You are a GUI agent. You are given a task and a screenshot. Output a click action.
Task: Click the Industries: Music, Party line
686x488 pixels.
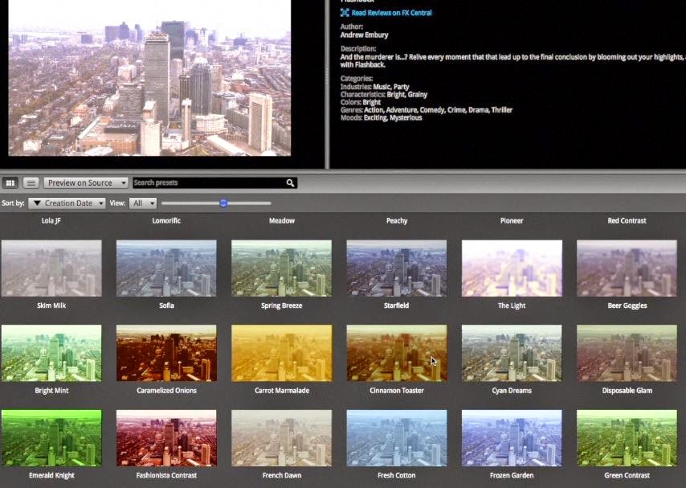[375, 87]
